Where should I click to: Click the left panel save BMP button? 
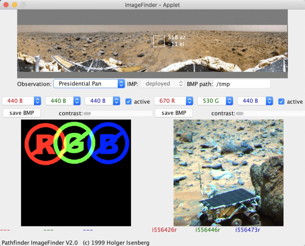click(22, 113)
